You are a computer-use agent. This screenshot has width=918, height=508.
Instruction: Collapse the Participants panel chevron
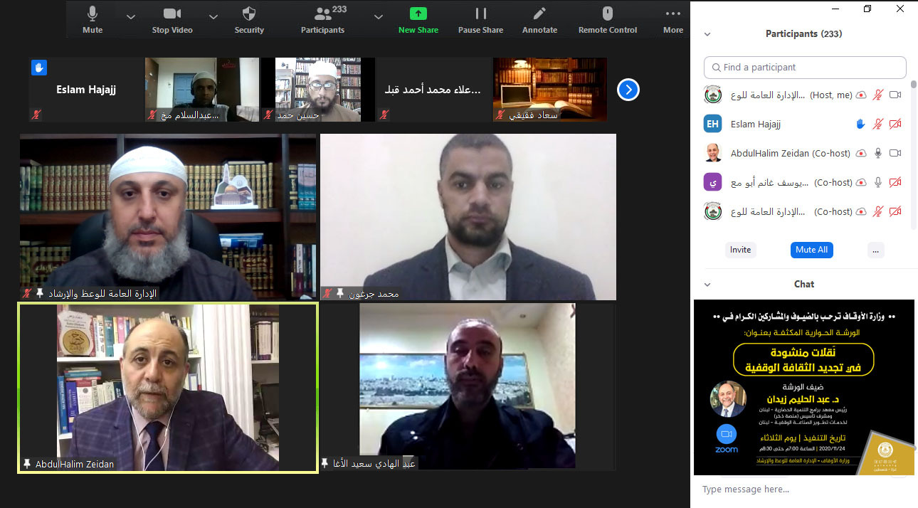[x=707, y=34]
